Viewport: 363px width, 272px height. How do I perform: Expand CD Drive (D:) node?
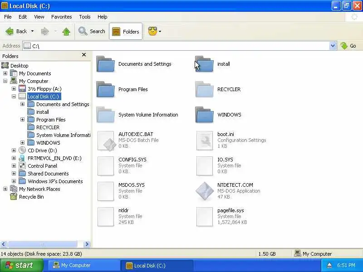(14, 151)
